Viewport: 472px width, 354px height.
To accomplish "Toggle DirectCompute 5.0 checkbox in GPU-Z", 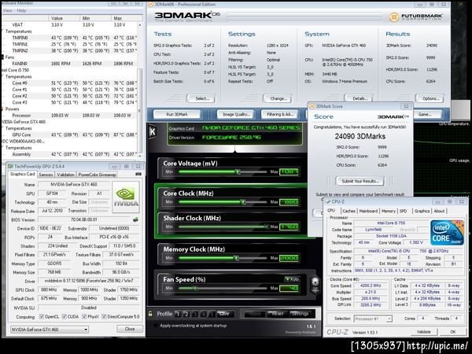I will pyautogui.click(x=104, y=317).
